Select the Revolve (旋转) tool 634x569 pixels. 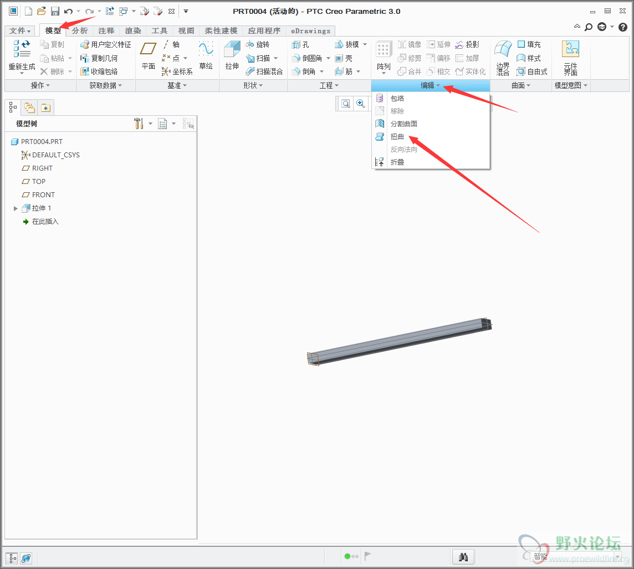pos(258,44)
